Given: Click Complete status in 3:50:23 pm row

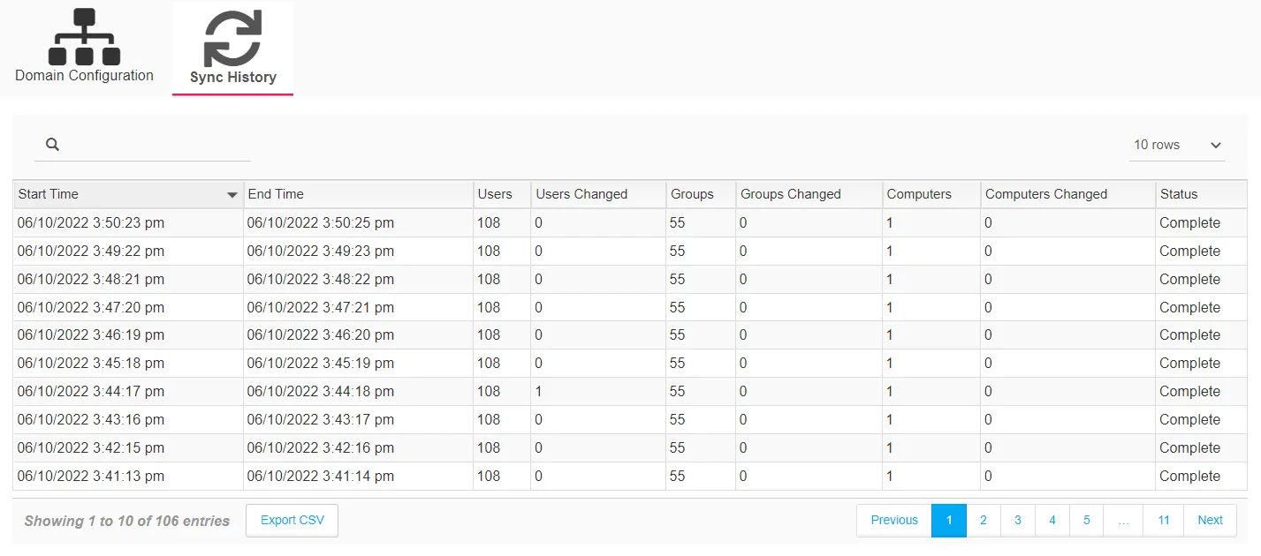Looking at the screenshot, I should coord(1189,223).
